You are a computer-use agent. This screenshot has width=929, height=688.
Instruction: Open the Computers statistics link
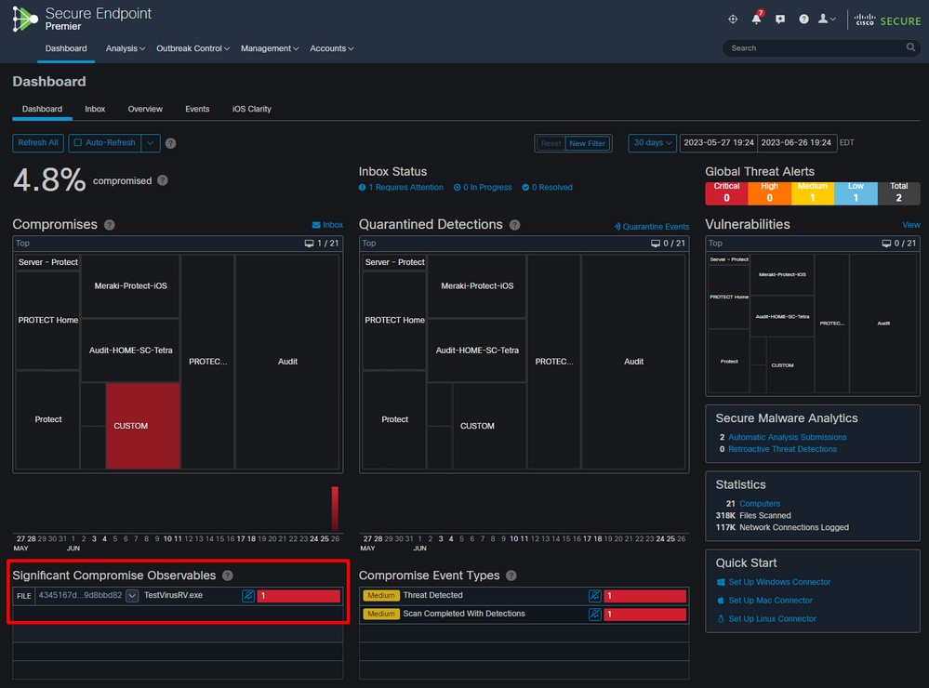[760, 504]
